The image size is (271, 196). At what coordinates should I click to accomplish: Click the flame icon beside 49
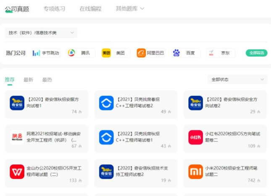[x=169, y=112]
